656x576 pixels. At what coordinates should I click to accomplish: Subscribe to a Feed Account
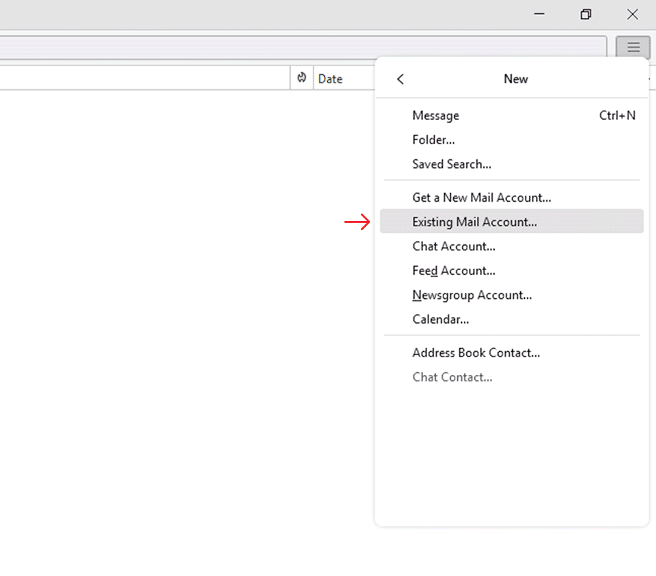(453, 270)
